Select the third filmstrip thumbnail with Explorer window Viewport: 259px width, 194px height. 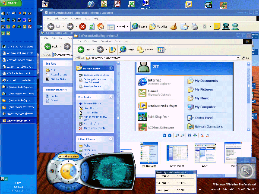(x=205, y=153)
